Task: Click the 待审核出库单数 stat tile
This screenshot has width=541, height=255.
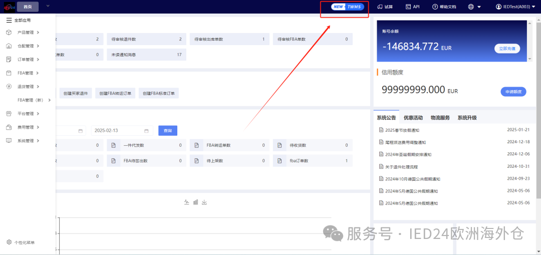Action: click(229, 40)
